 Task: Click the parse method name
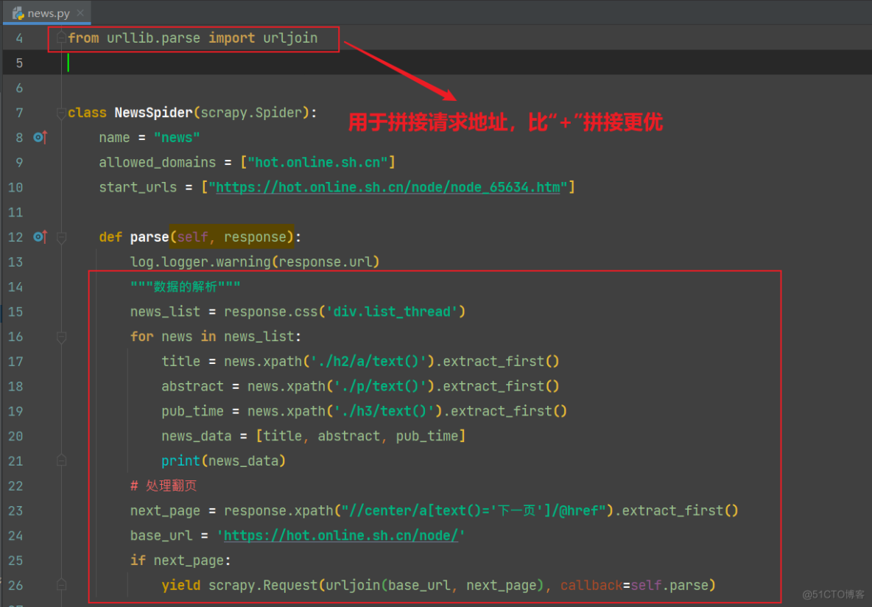(149, 237)
